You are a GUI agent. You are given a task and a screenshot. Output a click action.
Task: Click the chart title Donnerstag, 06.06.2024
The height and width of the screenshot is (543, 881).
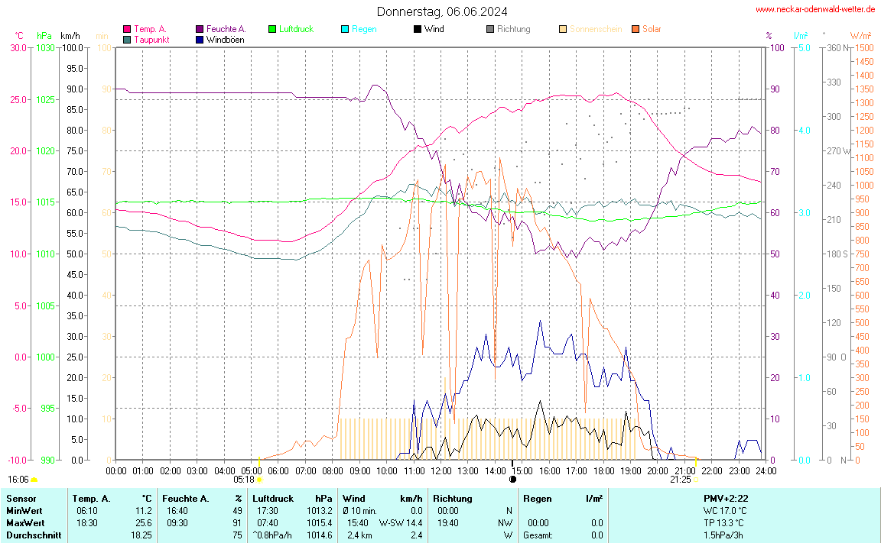click(x=441, y=11)
